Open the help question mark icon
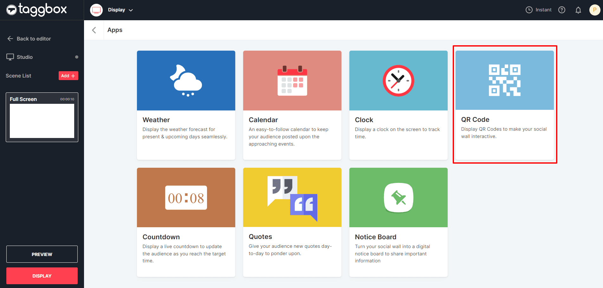The image size is (603, 288). pos(561,10)
